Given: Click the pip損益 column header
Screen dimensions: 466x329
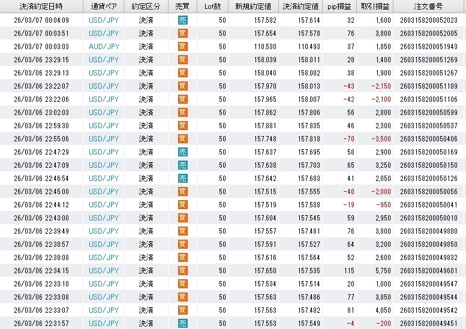Looking at the screenshot, I should (341, 7).
